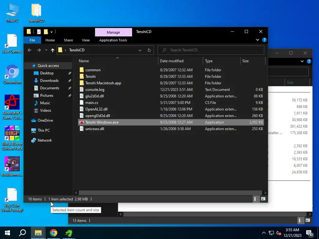This screenshot has height=239, width=319.
Task: Open the File menu
Action: pyautogui.click(x=32, y=40)
